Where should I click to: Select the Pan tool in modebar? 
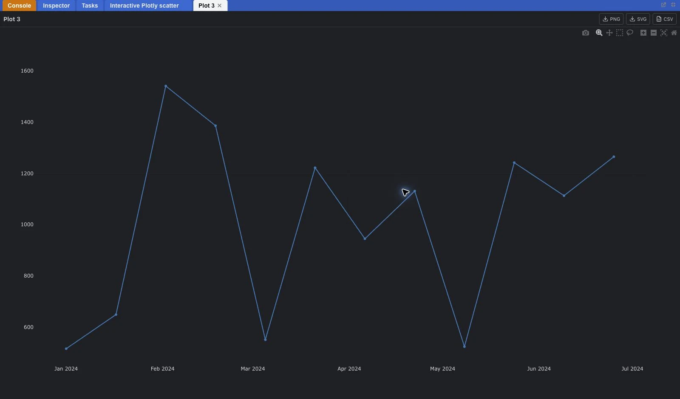[x=609, y=33]
